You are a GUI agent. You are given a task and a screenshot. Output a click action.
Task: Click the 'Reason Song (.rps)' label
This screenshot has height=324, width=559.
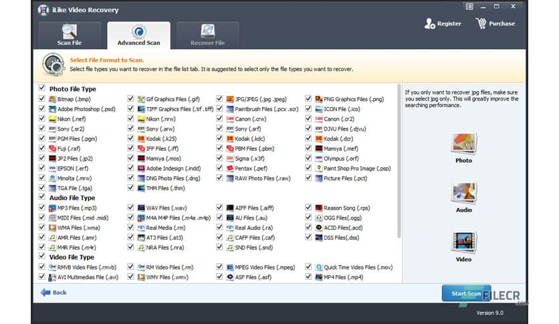346,208
